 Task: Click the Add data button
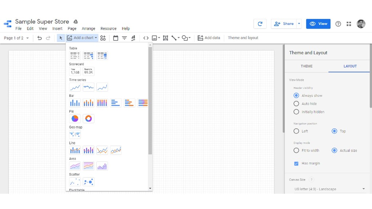pos(209,38)
